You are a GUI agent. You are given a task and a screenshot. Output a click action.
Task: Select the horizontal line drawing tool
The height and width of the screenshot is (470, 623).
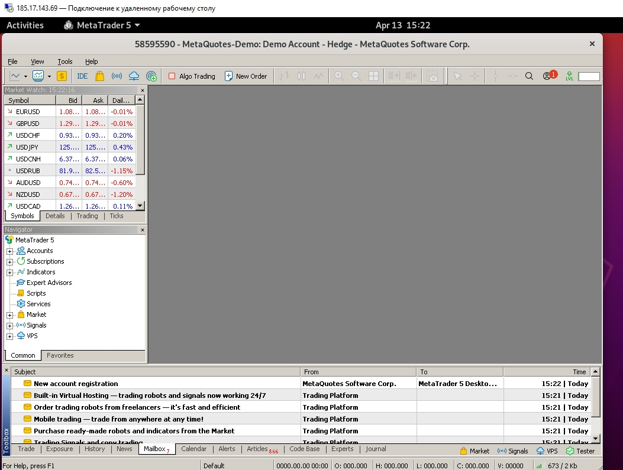tap(512, 76)
